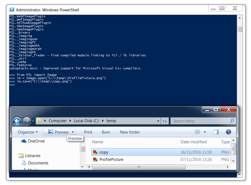Screen dimensions: 251x185
Task: Select Documents under Libraries
Action: tap(38, 163)
